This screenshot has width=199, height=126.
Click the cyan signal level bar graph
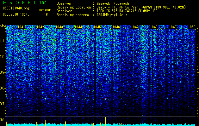click(101, 125)
